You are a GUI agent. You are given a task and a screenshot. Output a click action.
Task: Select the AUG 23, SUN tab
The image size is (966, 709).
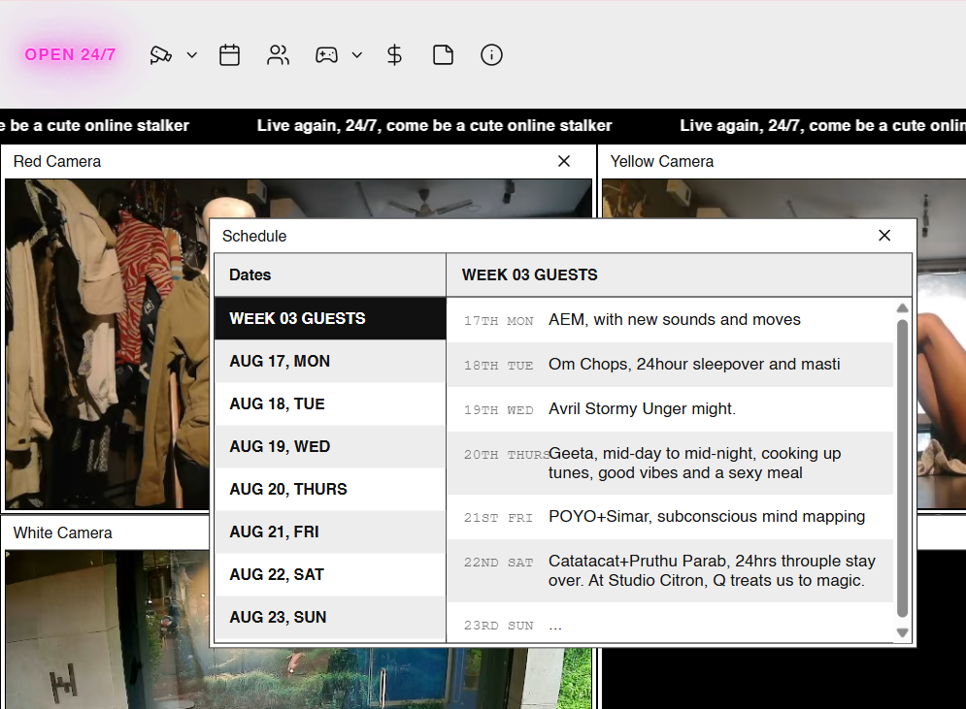tap(330, 617)
